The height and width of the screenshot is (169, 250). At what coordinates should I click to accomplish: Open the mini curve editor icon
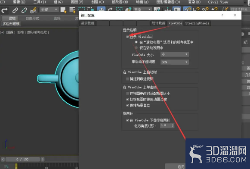click(6, 166)
